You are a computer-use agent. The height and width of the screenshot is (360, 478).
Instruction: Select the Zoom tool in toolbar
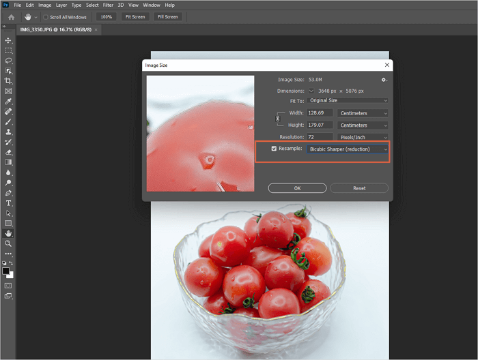click(x=8, y=243)
